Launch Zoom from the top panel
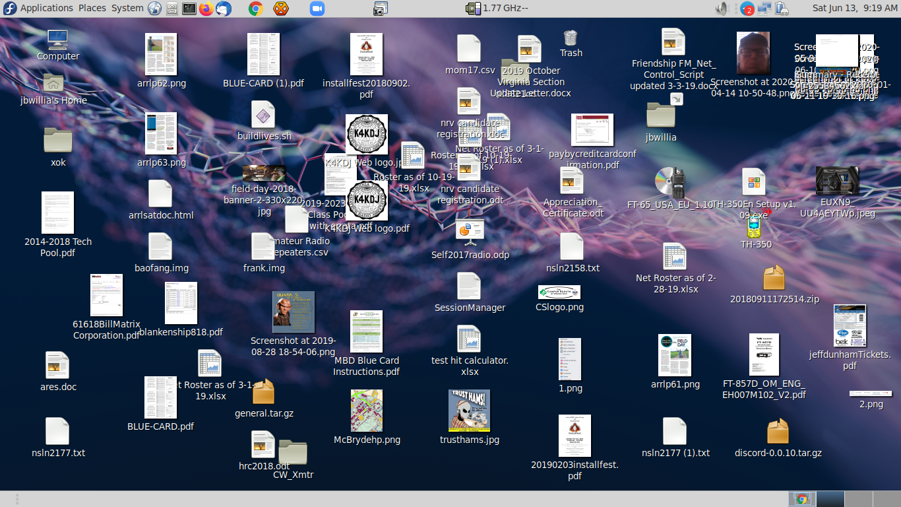This screenshot has height=507, width=901. pos(317,9)
